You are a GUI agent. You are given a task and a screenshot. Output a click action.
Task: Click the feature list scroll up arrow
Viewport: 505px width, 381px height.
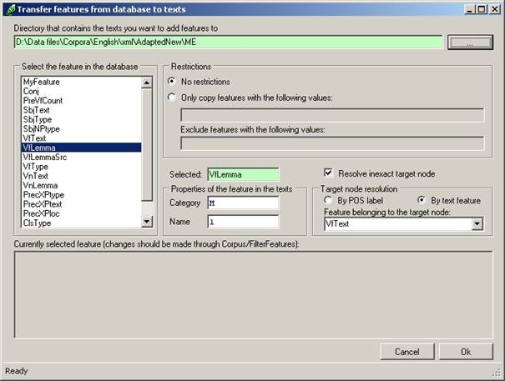tap(147, 83)
